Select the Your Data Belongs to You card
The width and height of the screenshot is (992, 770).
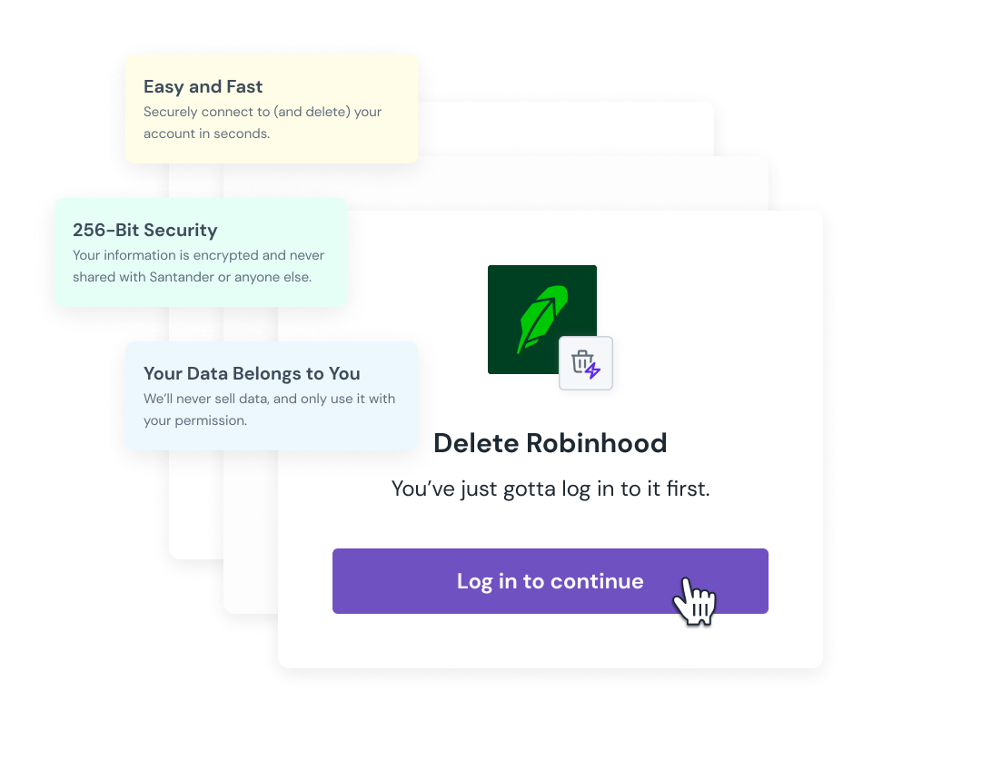272,396
